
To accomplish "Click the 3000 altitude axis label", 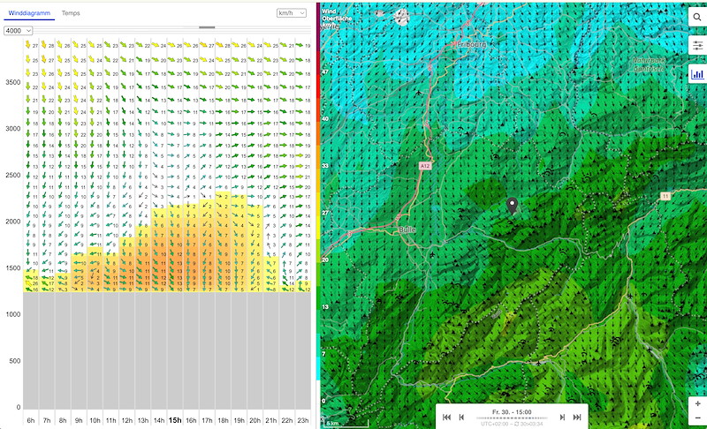I will pyautogui.click(x=13, y=129).
